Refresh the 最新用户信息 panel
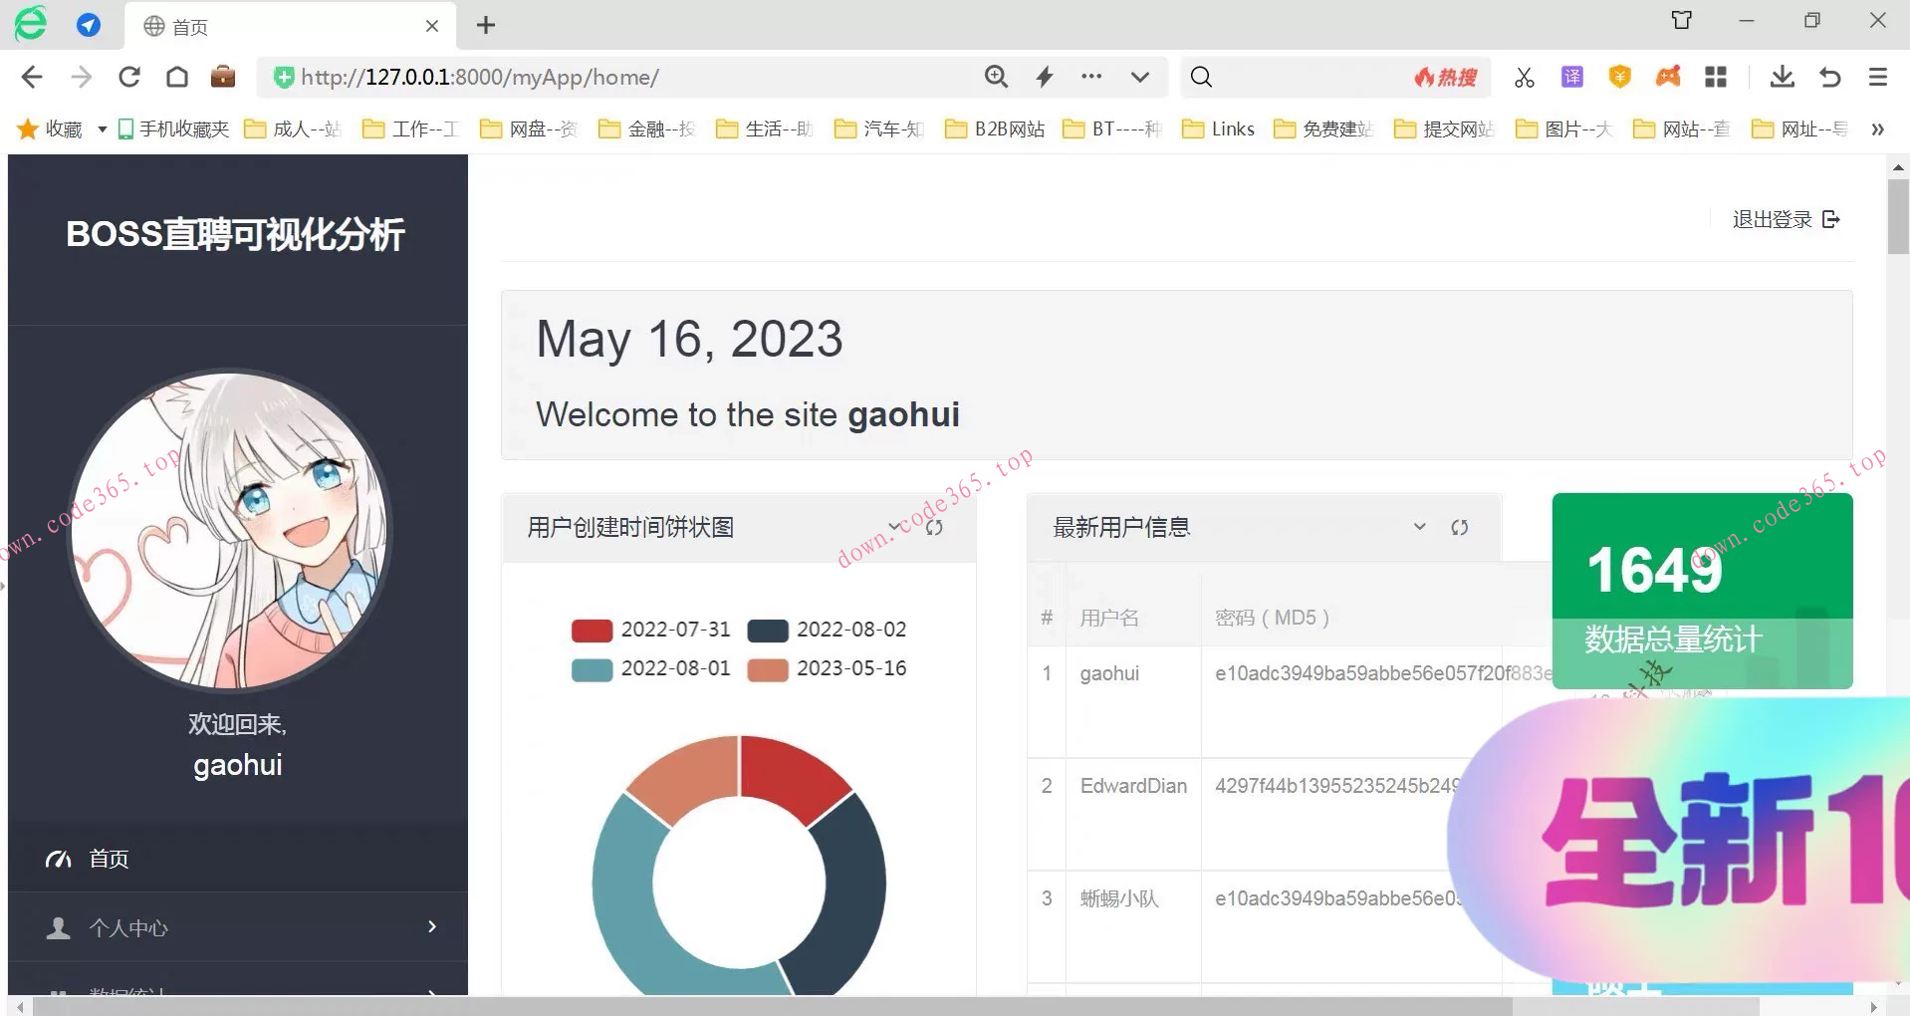Image resolution: width=1910 pixels, height=1016 pixels. coord(1460,527)
